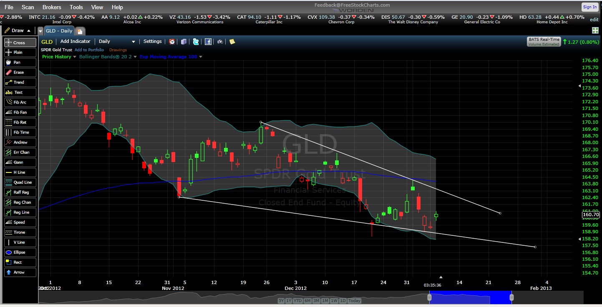Pick the Trend line drawing tool
This screenshot has height=307, width=602.
click(20, 82)
